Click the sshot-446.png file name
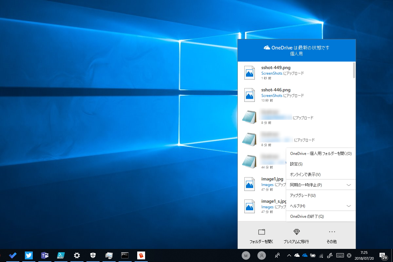Viewport: 393px width, 262px height. [276, 90]
